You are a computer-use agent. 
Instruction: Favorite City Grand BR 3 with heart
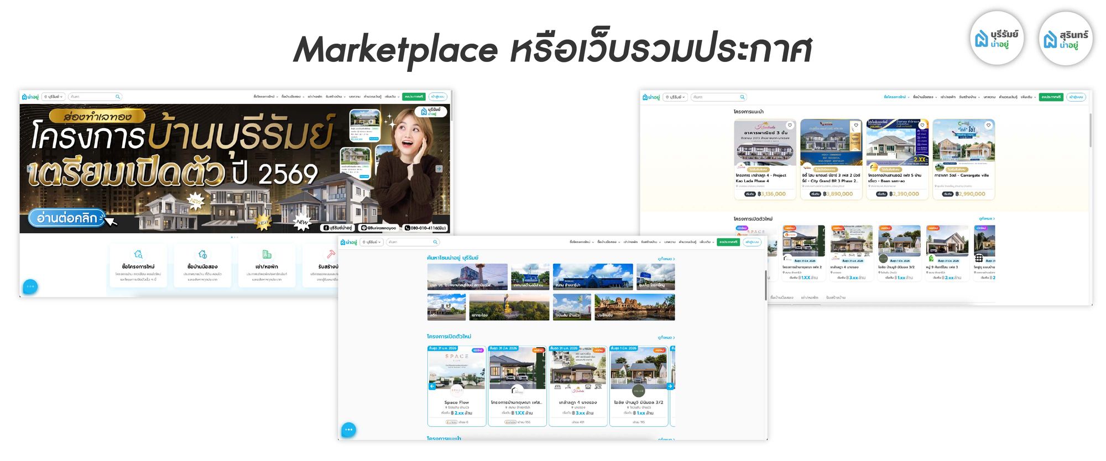coord(856,125)
